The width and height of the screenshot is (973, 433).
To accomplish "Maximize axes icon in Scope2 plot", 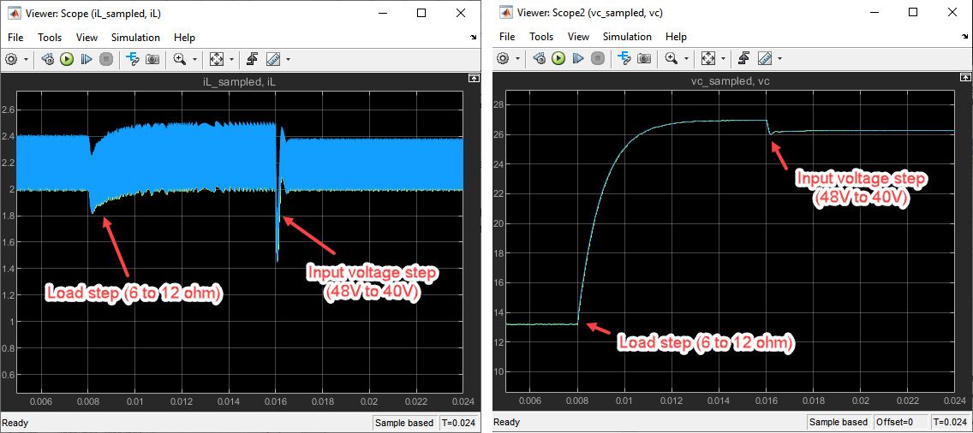I will pyautogui.click(x=965, y=77).
